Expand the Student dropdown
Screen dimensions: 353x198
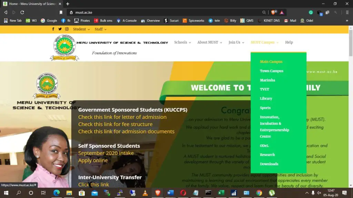pos(81,29)
